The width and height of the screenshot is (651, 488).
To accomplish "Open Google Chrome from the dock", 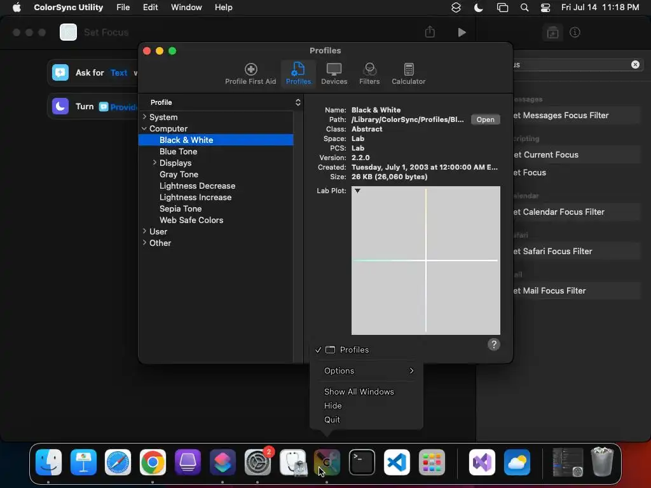I will click(153, 462).
